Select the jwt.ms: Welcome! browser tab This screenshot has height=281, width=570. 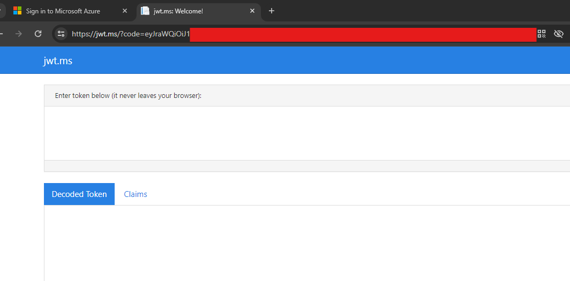[x=198, y=11]
